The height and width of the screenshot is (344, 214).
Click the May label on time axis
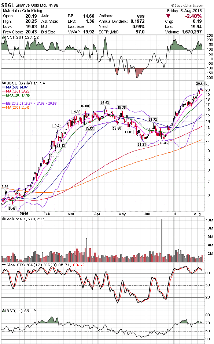tap(122, 214)
